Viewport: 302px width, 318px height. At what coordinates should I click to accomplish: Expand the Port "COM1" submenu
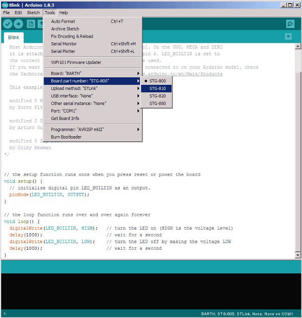93,111
